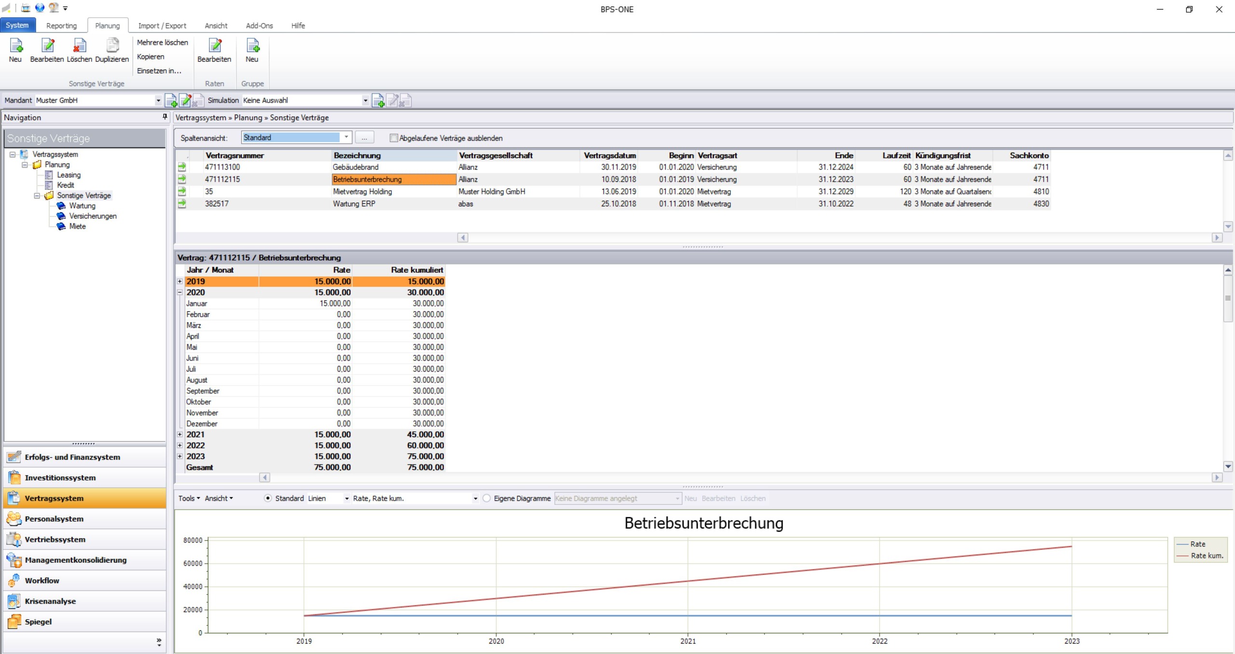Select Mietvertrag Holding contract row
Viewport: 1235px width, 654px height.
pyautogui.click(x=613, y=191)
